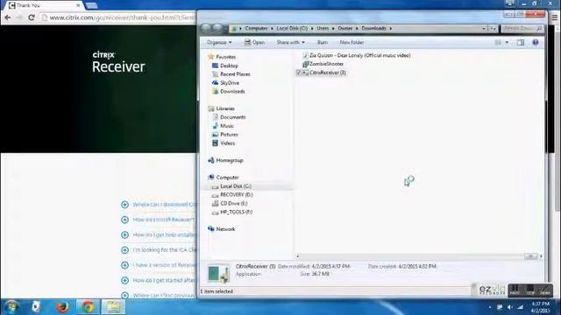Viewport: 561px width, 315px height.
Task: Click Local Disk (C:) in the breadcrumb
Action: [x=292, y=28]
